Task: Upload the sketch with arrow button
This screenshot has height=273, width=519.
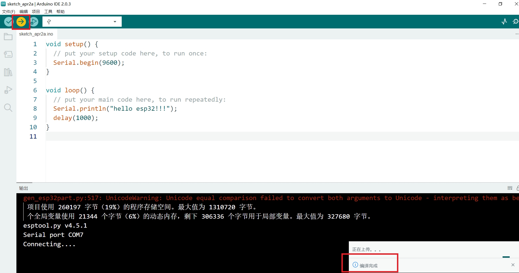Action: coord(21,22)
